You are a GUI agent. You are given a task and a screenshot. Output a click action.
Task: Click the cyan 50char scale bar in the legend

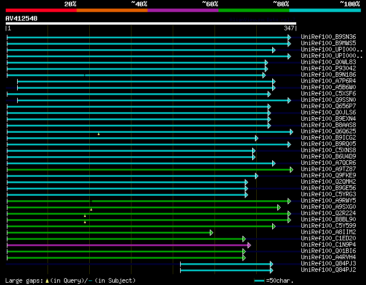(x=259, y=280)
